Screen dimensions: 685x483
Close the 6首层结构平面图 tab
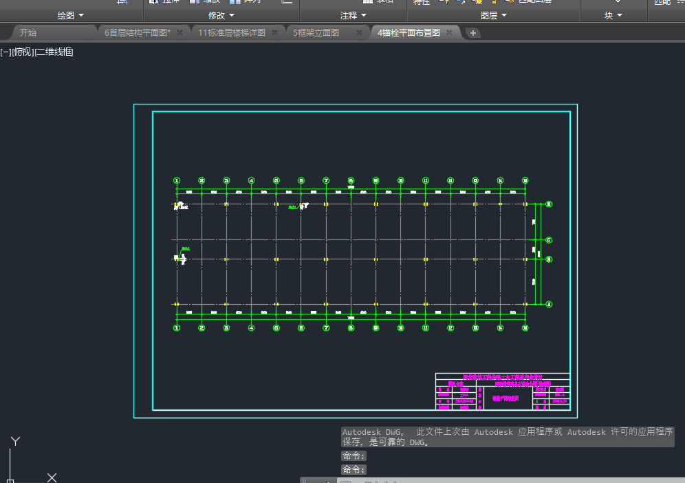tap(180, 33)
